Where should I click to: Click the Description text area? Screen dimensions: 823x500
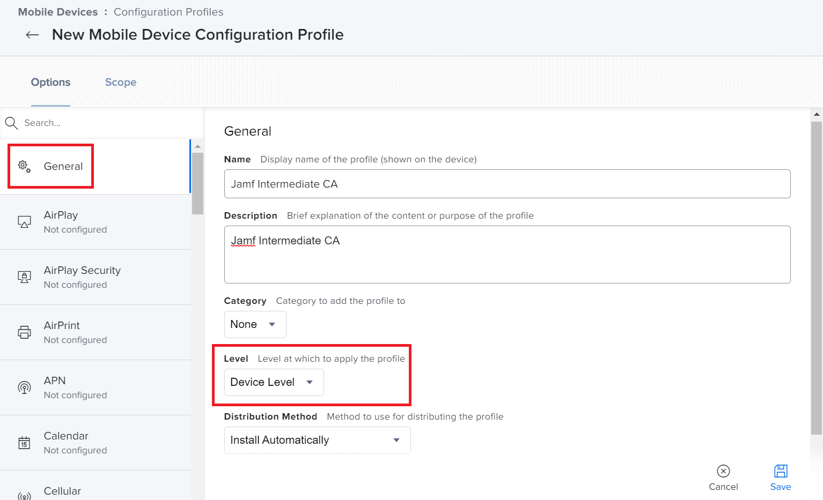(507, 255)
